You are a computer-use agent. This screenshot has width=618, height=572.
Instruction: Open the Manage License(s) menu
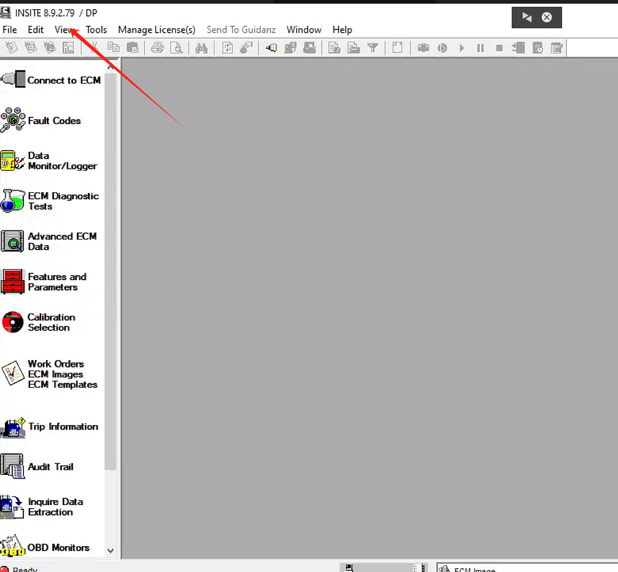point(157,29)
